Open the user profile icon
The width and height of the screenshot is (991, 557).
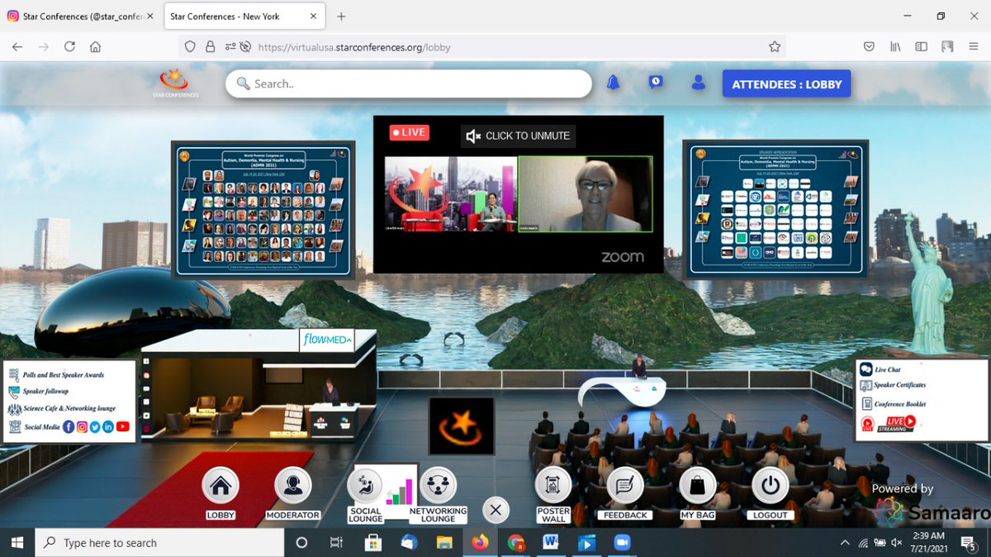click(x=699, y=82)
